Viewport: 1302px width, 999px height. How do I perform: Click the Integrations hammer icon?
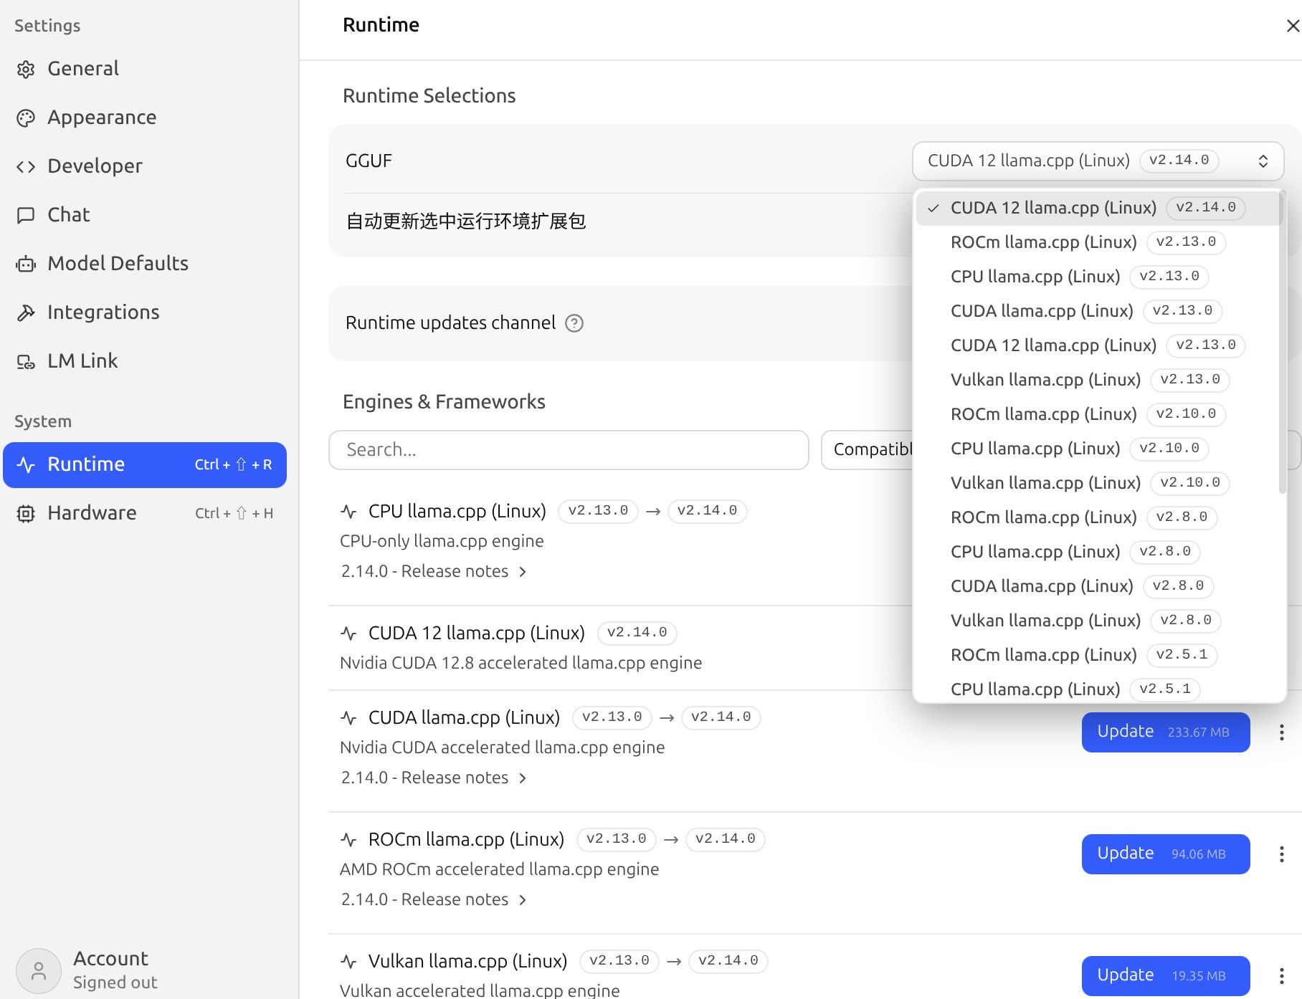pyautogui.click(x=26, y=312)
